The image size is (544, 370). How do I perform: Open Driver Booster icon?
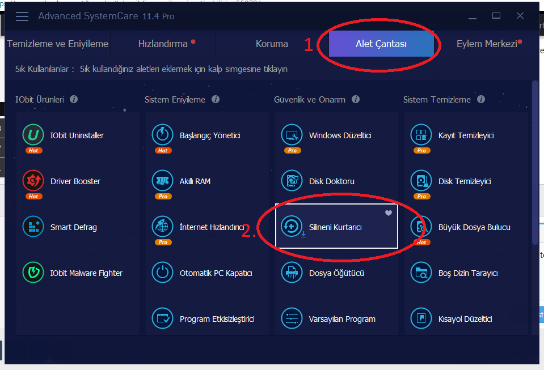click(33, 181)
